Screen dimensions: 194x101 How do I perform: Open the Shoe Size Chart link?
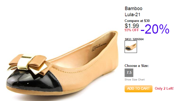(135, 80)
